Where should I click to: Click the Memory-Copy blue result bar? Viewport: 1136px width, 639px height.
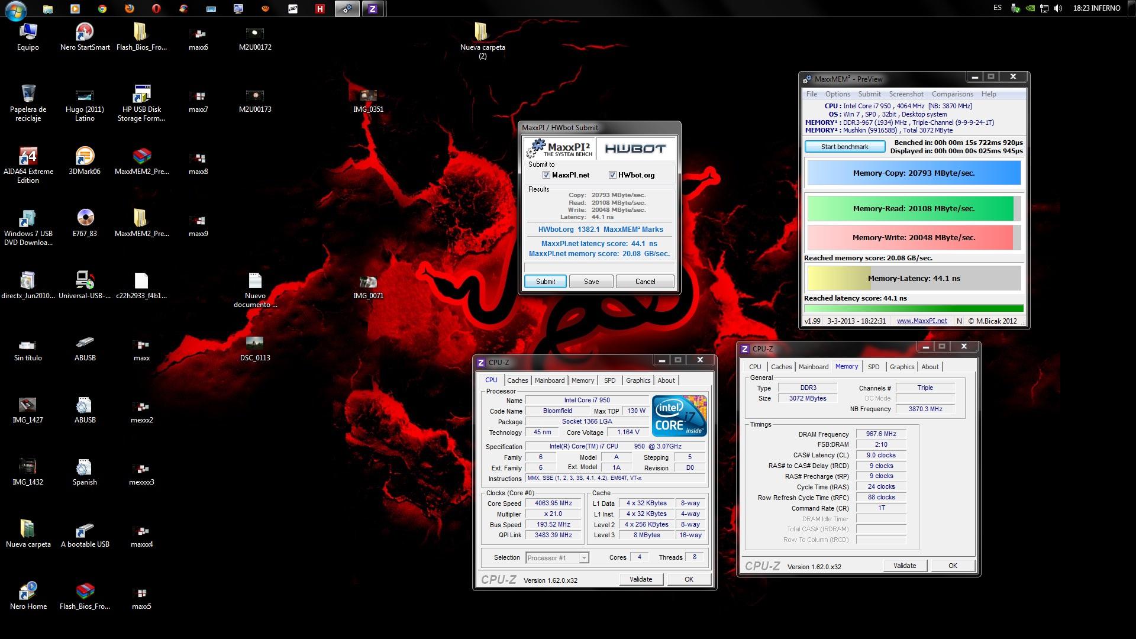[x=914, y=173]
